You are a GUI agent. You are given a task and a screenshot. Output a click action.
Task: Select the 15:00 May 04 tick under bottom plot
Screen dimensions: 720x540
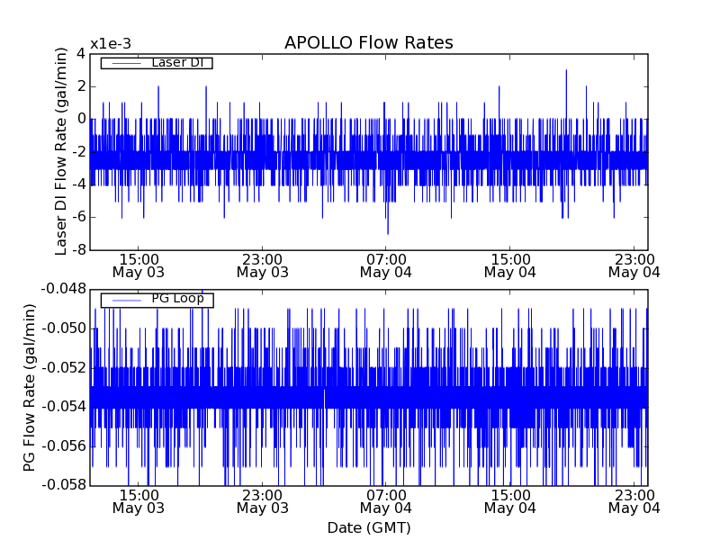click(x=510, y=500)
